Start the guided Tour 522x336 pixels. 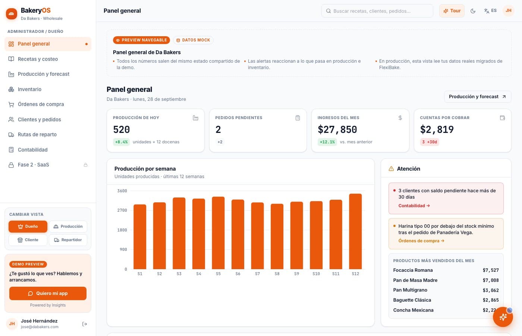tap(452, 11)
